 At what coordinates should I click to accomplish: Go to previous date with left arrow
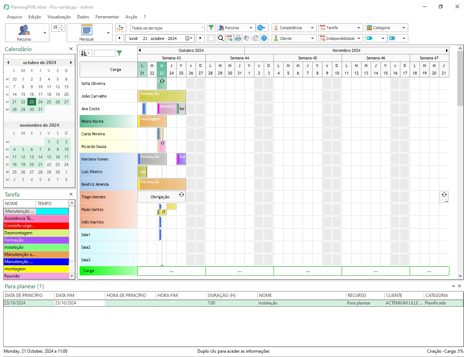[120, 38]
